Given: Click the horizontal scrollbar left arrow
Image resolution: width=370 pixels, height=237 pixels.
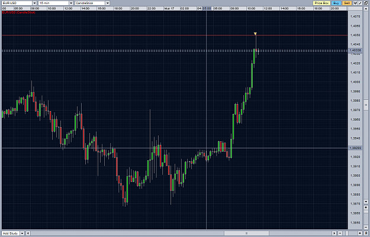Looking at the screenshot, I should [28, 233].
